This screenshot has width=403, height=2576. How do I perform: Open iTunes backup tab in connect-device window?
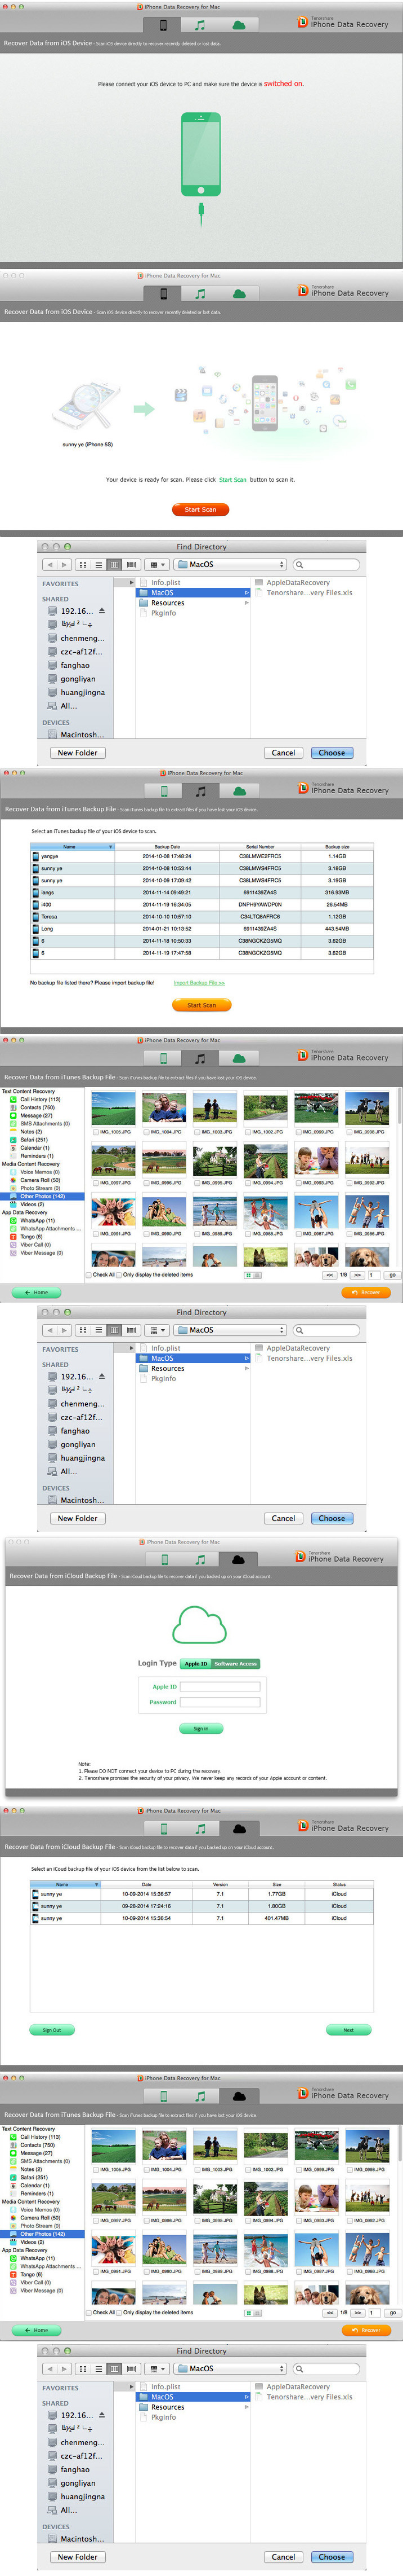200,24
